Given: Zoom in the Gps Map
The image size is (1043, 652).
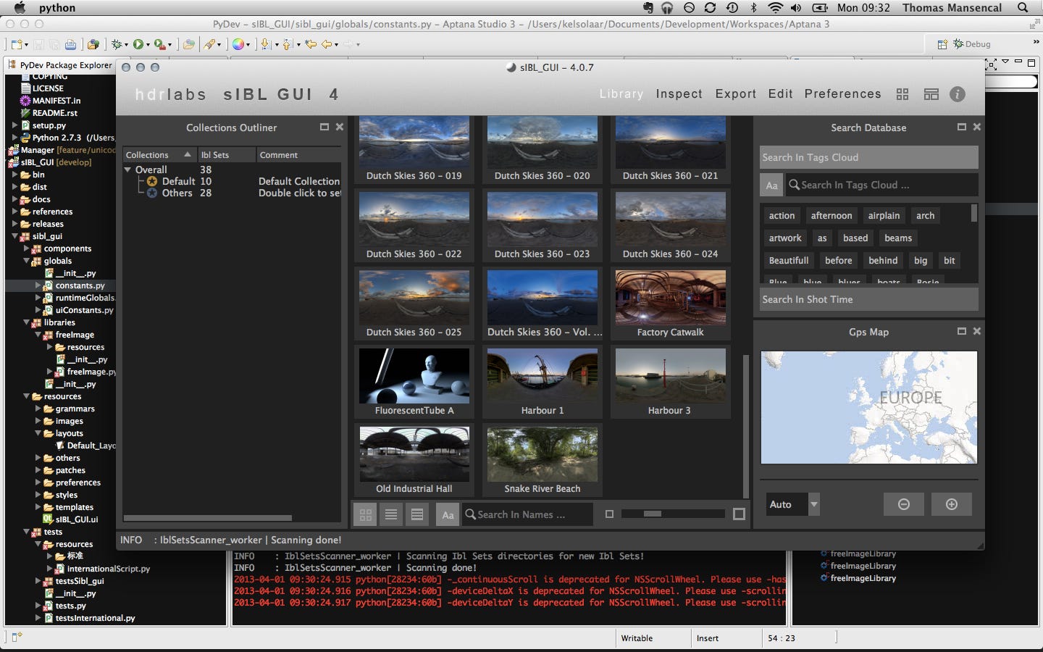Looking at the screenshot, I should 952,504.
